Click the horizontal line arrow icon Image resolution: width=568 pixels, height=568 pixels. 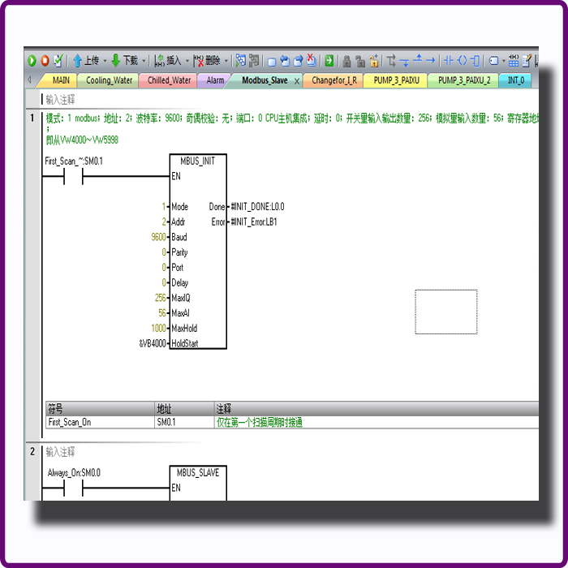click(431, 61)
